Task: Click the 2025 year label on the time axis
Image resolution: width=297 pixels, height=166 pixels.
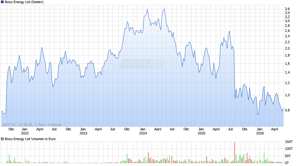Action: 202,133
